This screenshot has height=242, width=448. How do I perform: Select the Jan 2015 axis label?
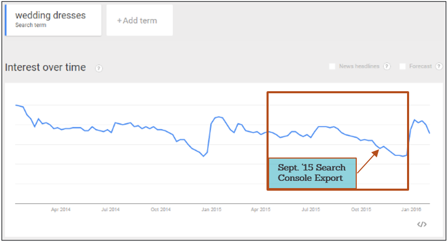click(x=212, y=210)
